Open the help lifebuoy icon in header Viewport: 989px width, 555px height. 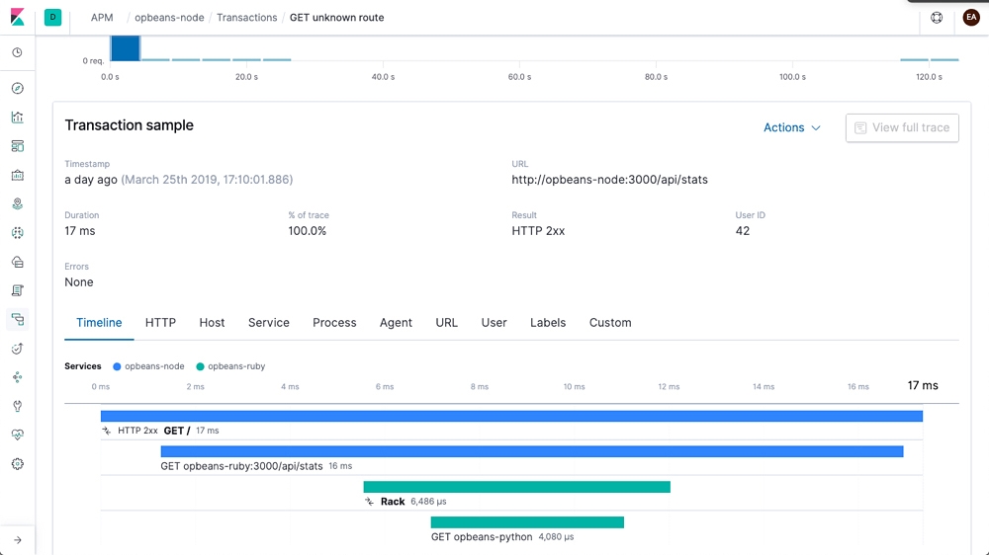[x=937, y=18]
